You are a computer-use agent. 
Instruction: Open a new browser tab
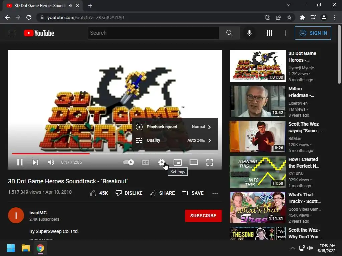[x=90, y=6]
